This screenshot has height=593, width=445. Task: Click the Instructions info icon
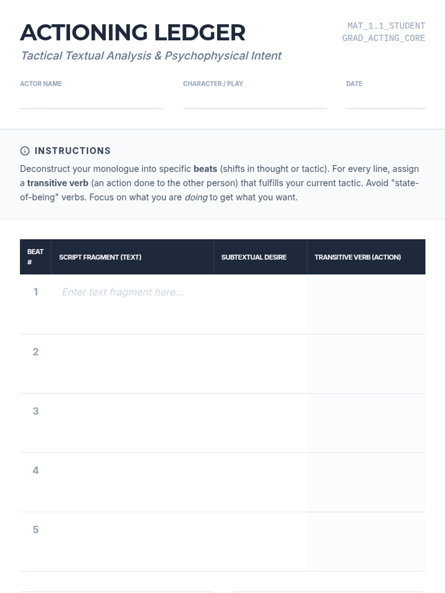click(x=25, y=151)
